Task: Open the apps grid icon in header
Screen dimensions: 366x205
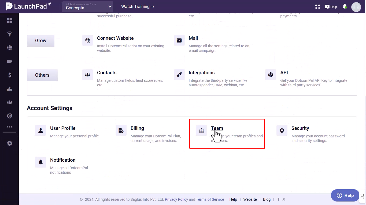Action: pyautogui.click(x=317, y=7)
